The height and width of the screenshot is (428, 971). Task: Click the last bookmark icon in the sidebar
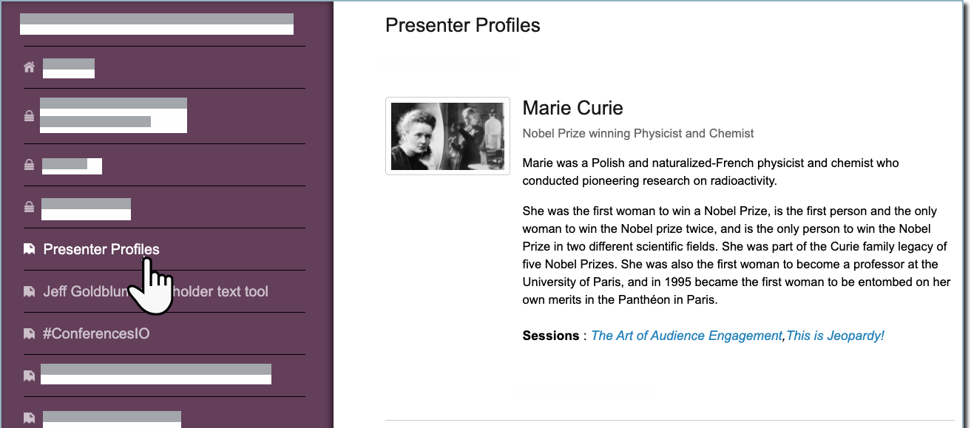point(29,418)
